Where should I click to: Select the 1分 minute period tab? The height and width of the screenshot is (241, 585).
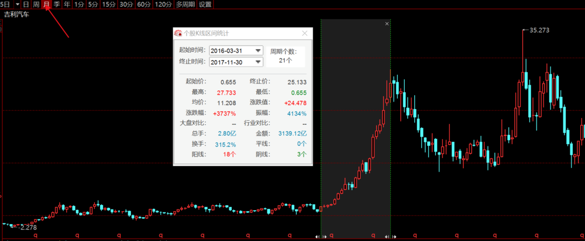(x=79, y=4)
